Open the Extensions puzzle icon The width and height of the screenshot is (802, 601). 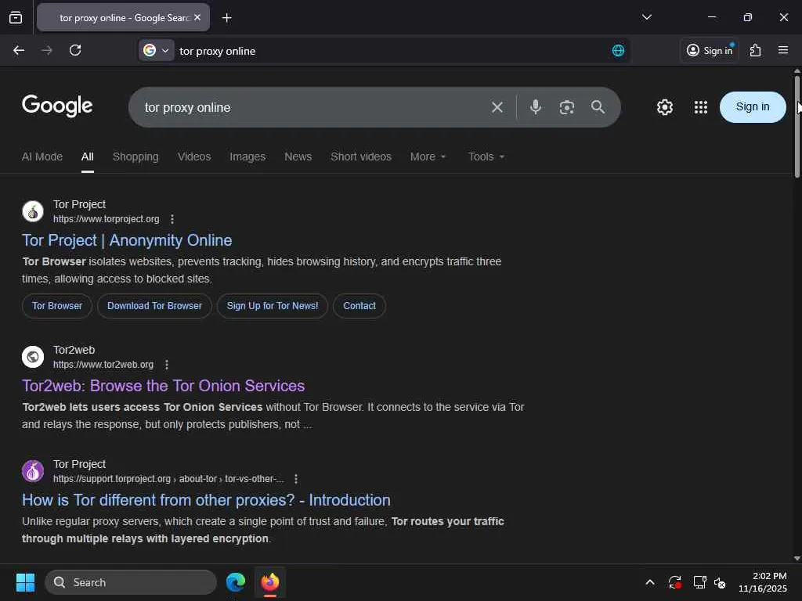pos(755,50)
